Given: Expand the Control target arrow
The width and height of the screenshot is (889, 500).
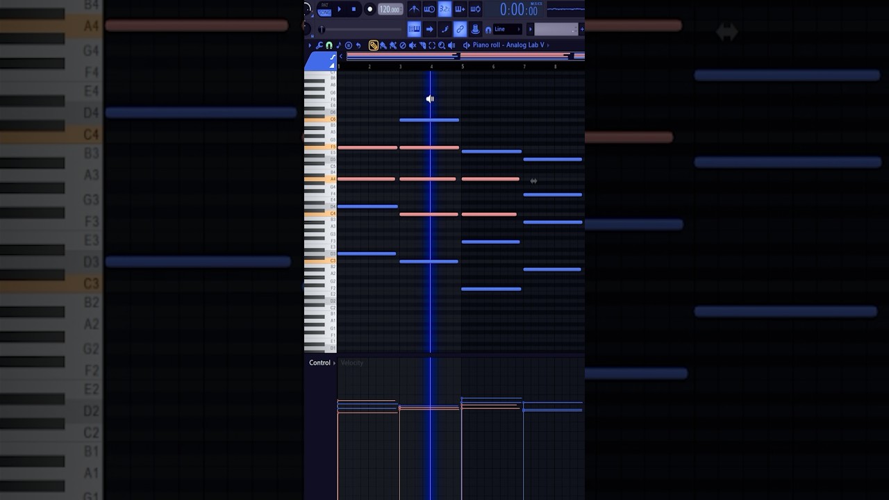Looking at the screenshot, I should pyautogui.click(x=334, y=362).
